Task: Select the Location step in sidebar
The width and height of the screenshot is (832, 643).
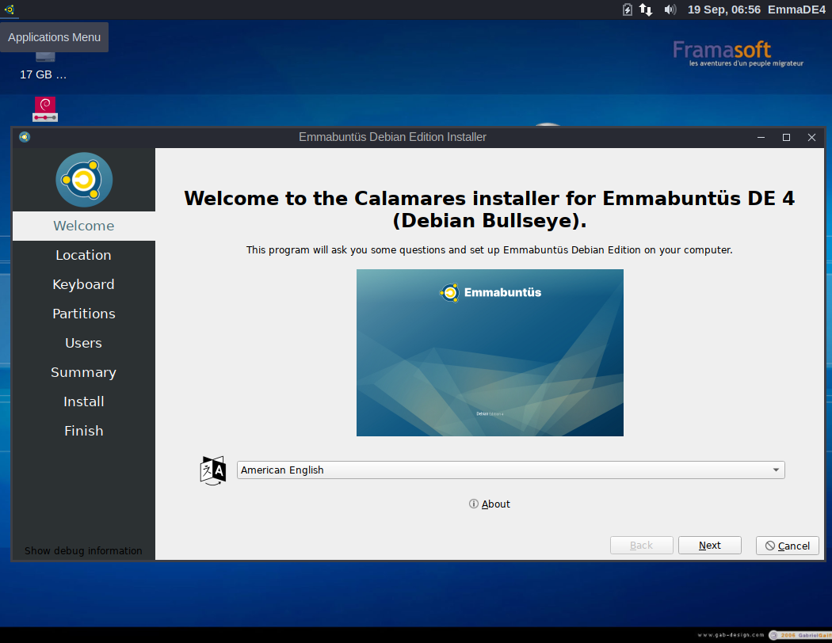Action: 84,255
